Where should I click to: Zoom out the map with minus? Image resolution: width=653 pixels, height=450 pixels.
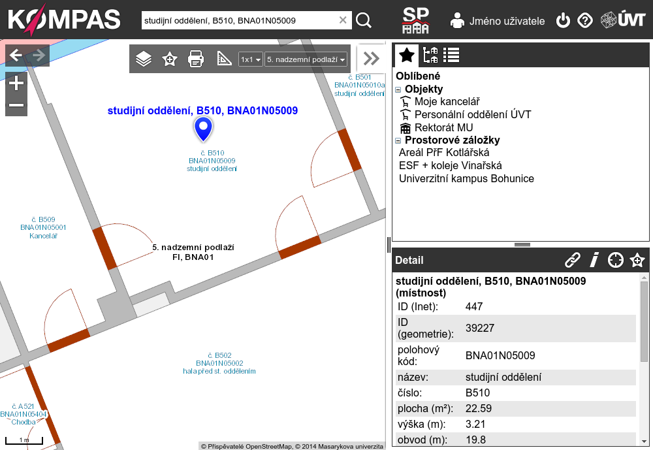tap(16, 105)
